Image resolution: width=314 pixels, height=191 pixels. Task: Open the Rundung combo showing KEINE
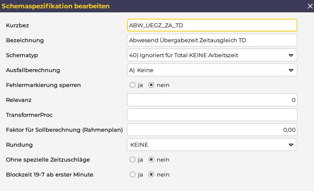(212, 145)
